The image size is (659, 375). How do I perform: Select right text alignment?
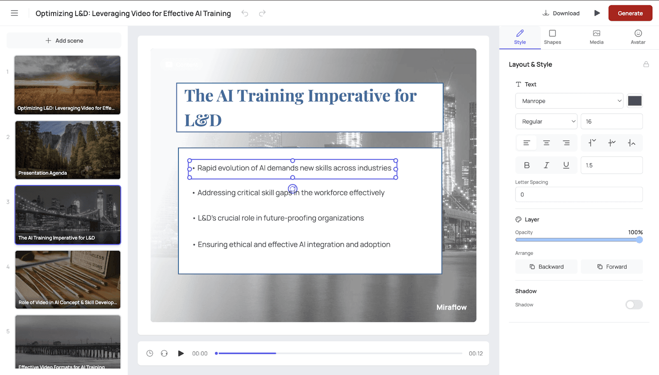click(x=566, y=143)
